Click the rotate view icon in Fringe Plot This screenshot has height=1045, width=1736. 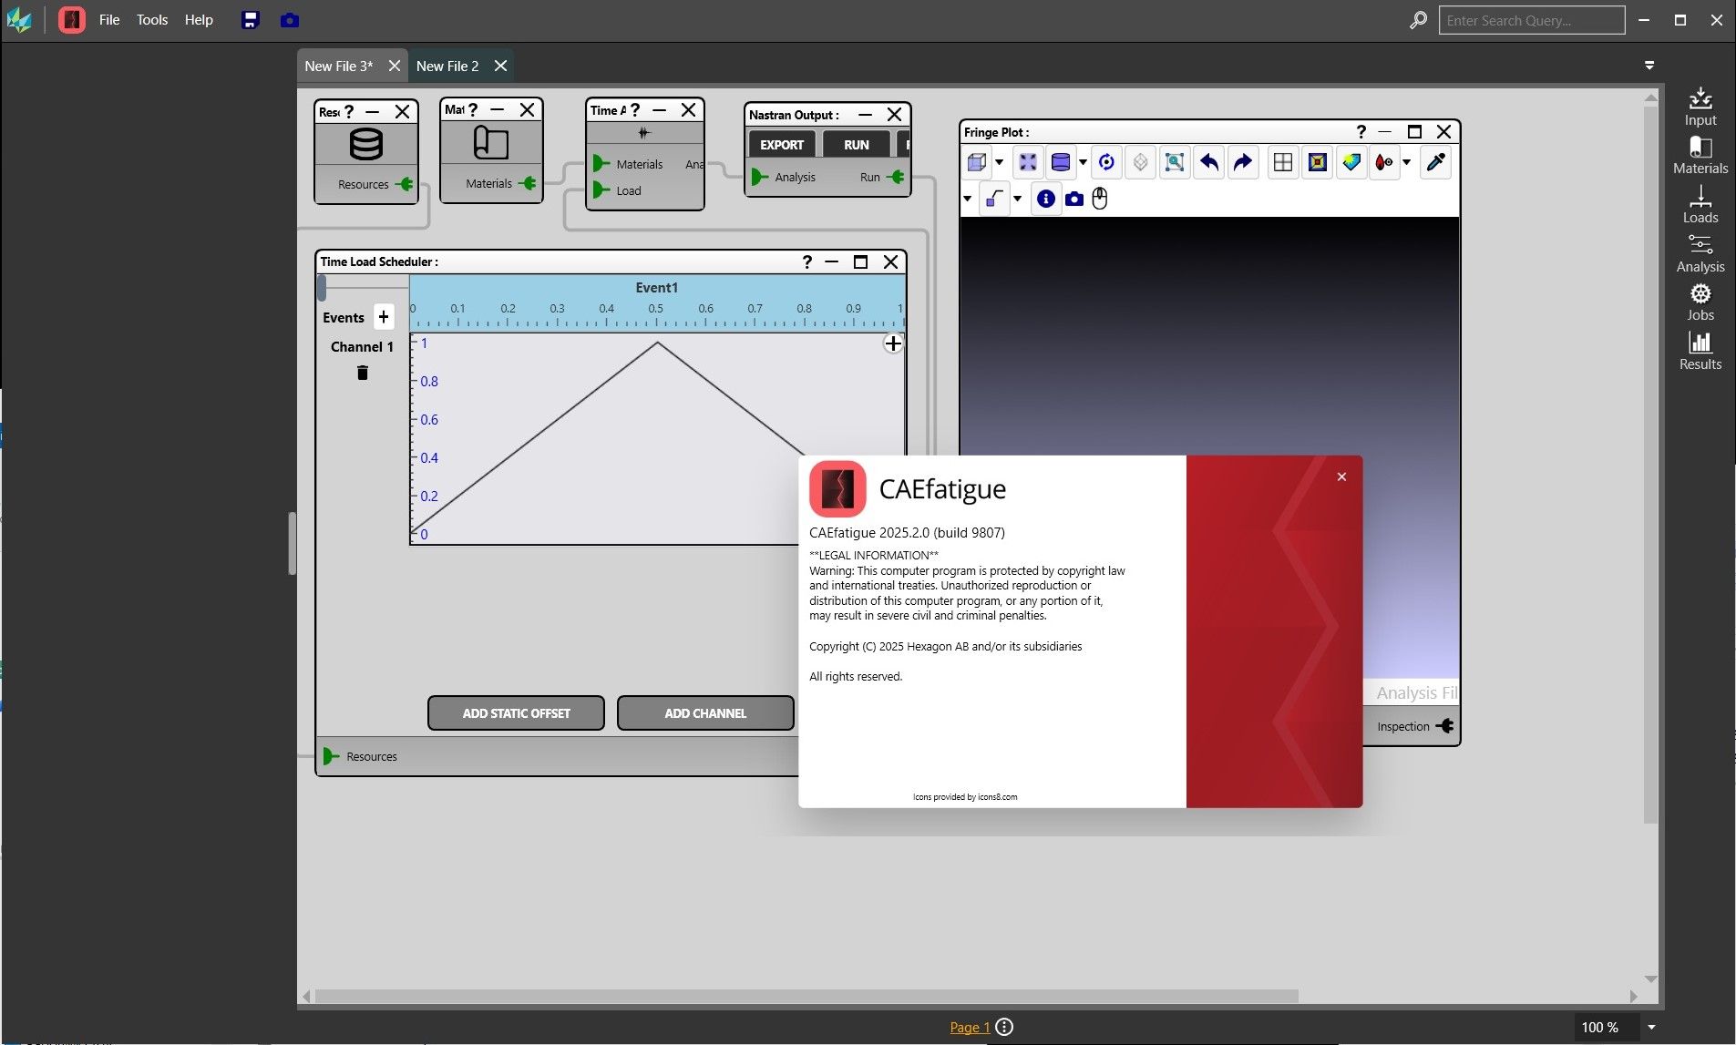1106,162
